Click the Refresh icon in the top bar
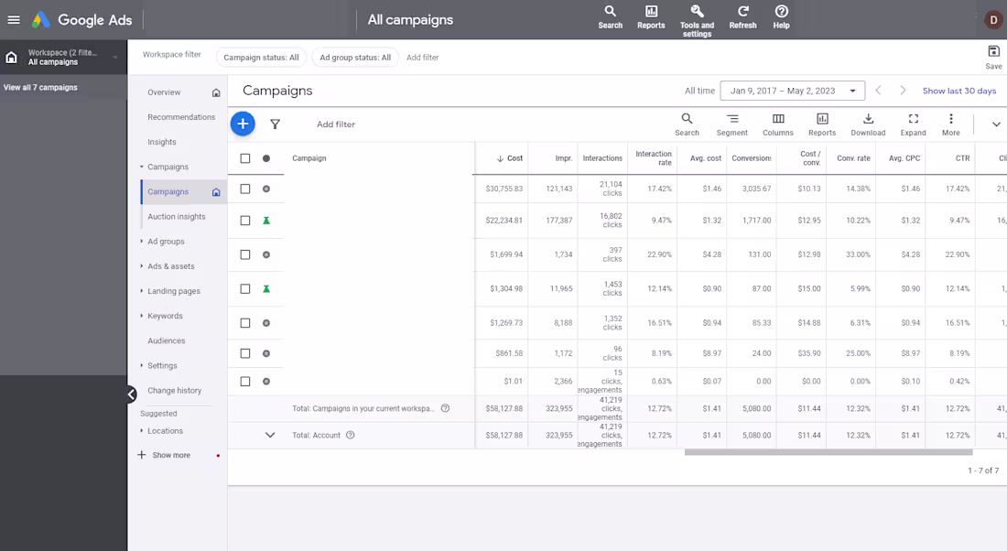 point(742,19)
